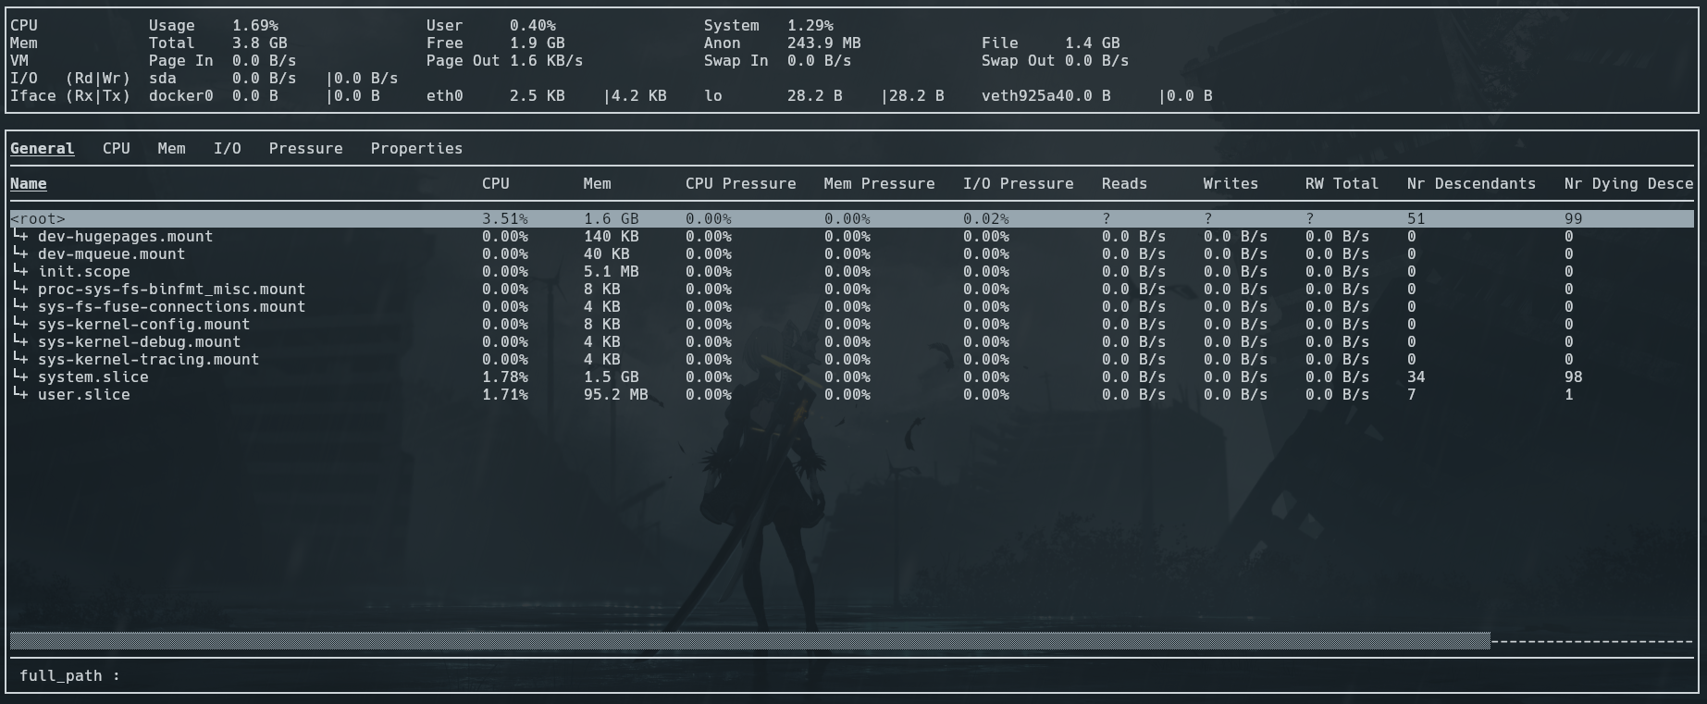
Task: Select the <root> cgroup row
Action: click(x=38, y=219)
